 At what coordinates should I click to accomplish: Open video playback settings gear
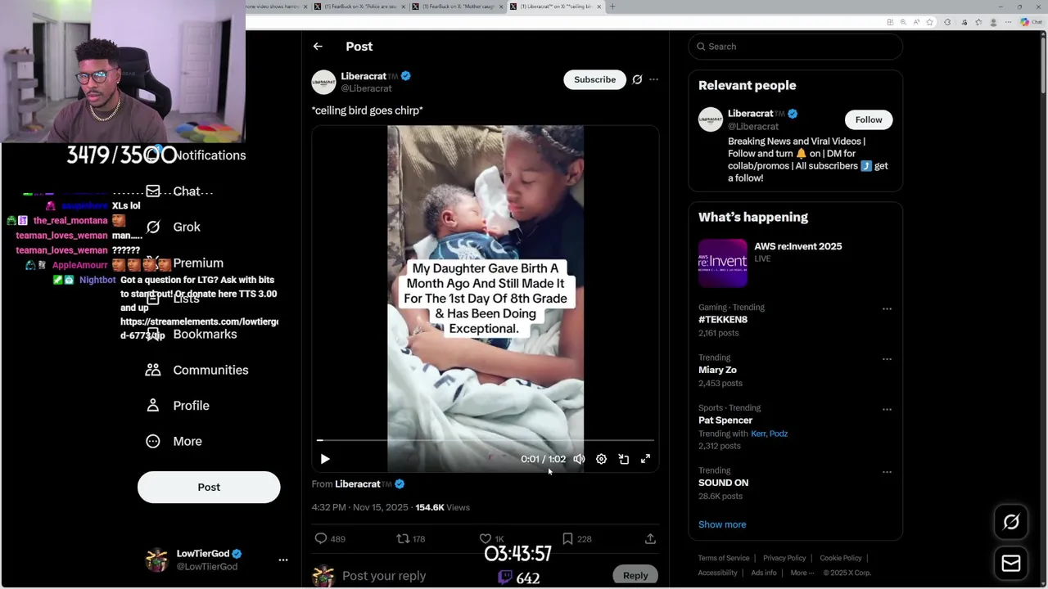point(601,459)
